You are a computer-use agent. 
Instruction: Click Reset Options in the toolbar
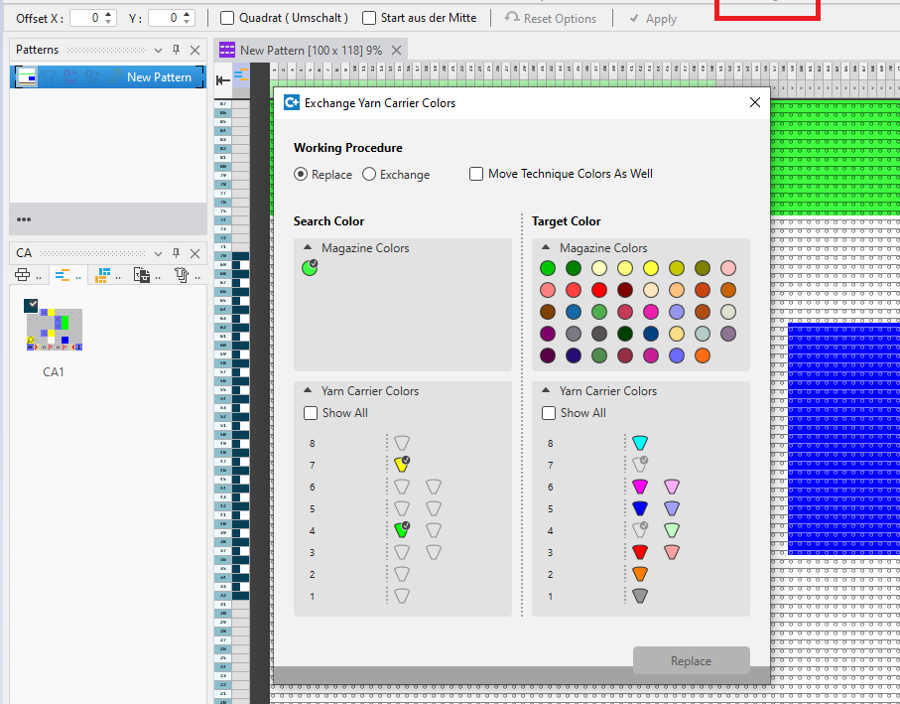[551, 18]
